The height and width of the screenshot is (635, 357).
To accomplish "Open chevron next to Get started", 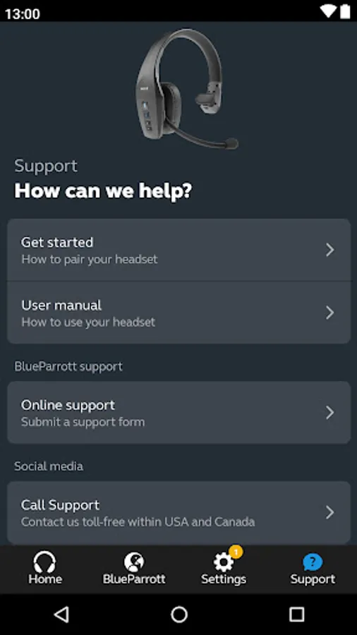I will tap(330, 250).
